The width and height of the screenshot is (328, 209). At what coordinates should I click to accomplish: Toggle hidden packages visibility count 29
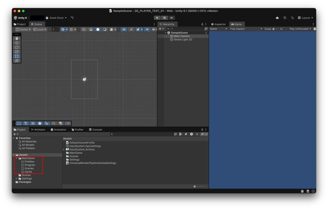204,134
